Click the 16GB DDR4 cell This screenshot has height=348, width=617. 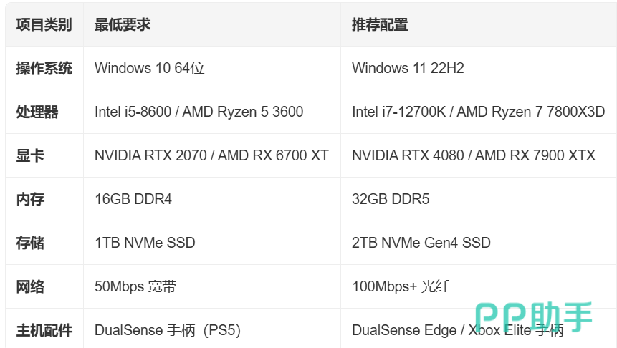[x=212, y=199]
